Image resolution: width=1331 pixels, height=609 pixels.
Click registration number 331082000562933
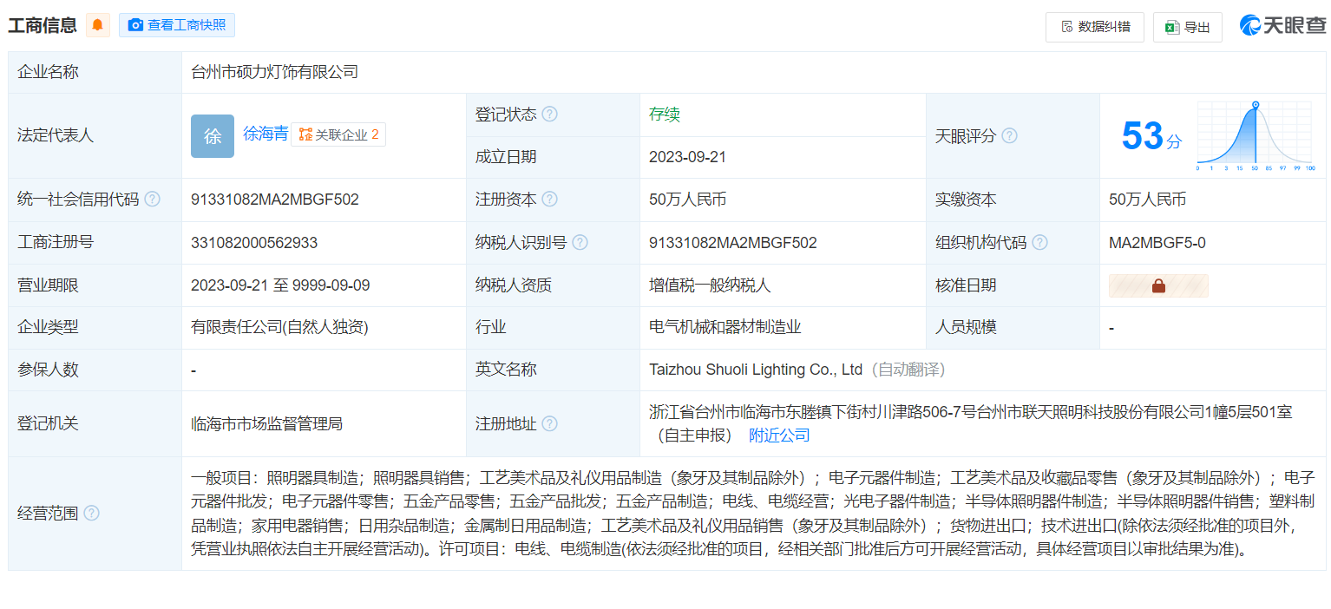[x=254, y=243]
